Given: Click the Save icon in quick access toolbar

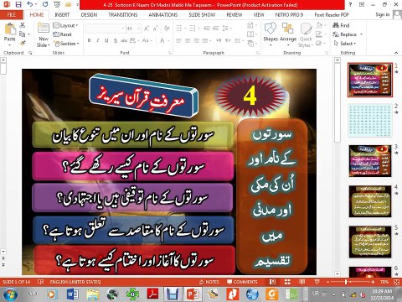Looking at the screenshot, I should [x=18, y=4].
